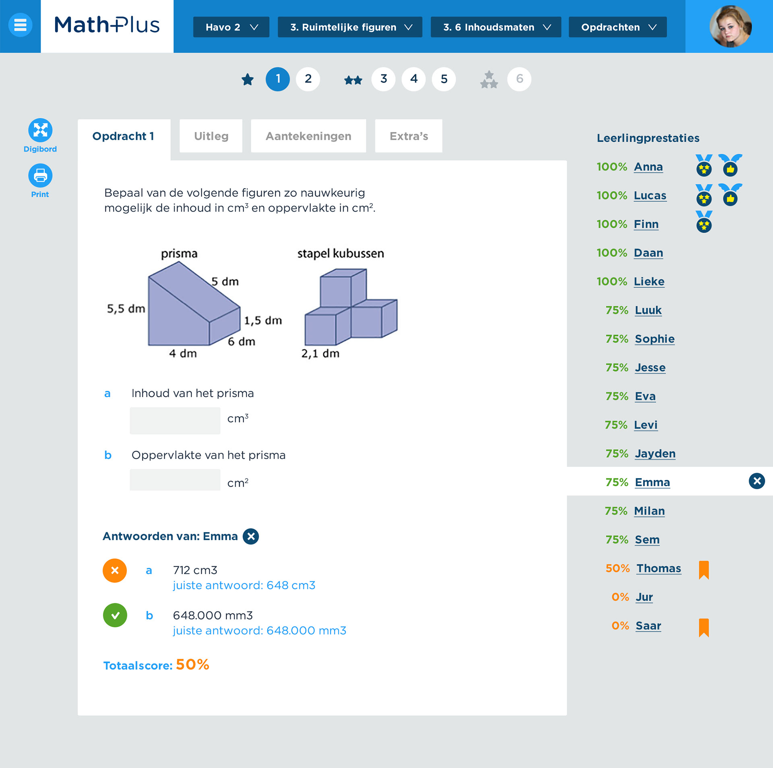Open student Levi's results

tap(646, 425)
